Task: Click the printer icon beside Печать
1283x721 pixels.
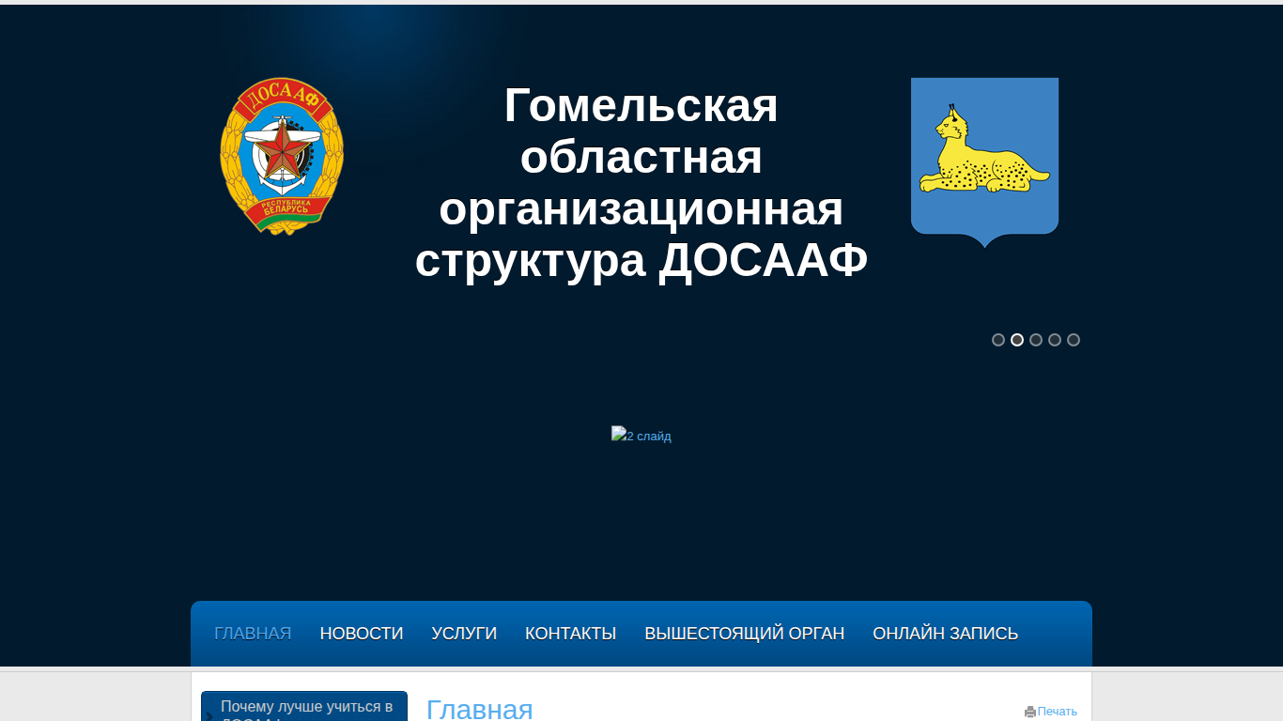Action: pyautogui.click(x=1030, y=712)
